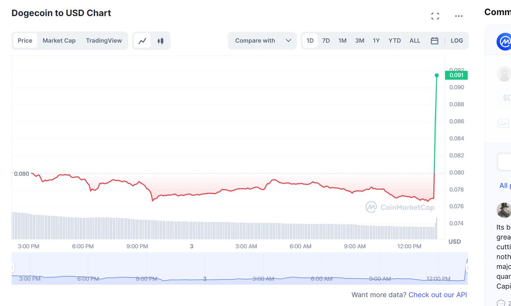Click the USD currency label under the price axis
The height and width of the screenshot is (306, 511).
click(x=455, y=242)
